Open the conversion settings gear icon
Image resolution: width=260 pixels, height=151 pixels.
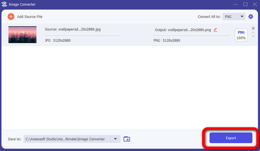(251, 17)
